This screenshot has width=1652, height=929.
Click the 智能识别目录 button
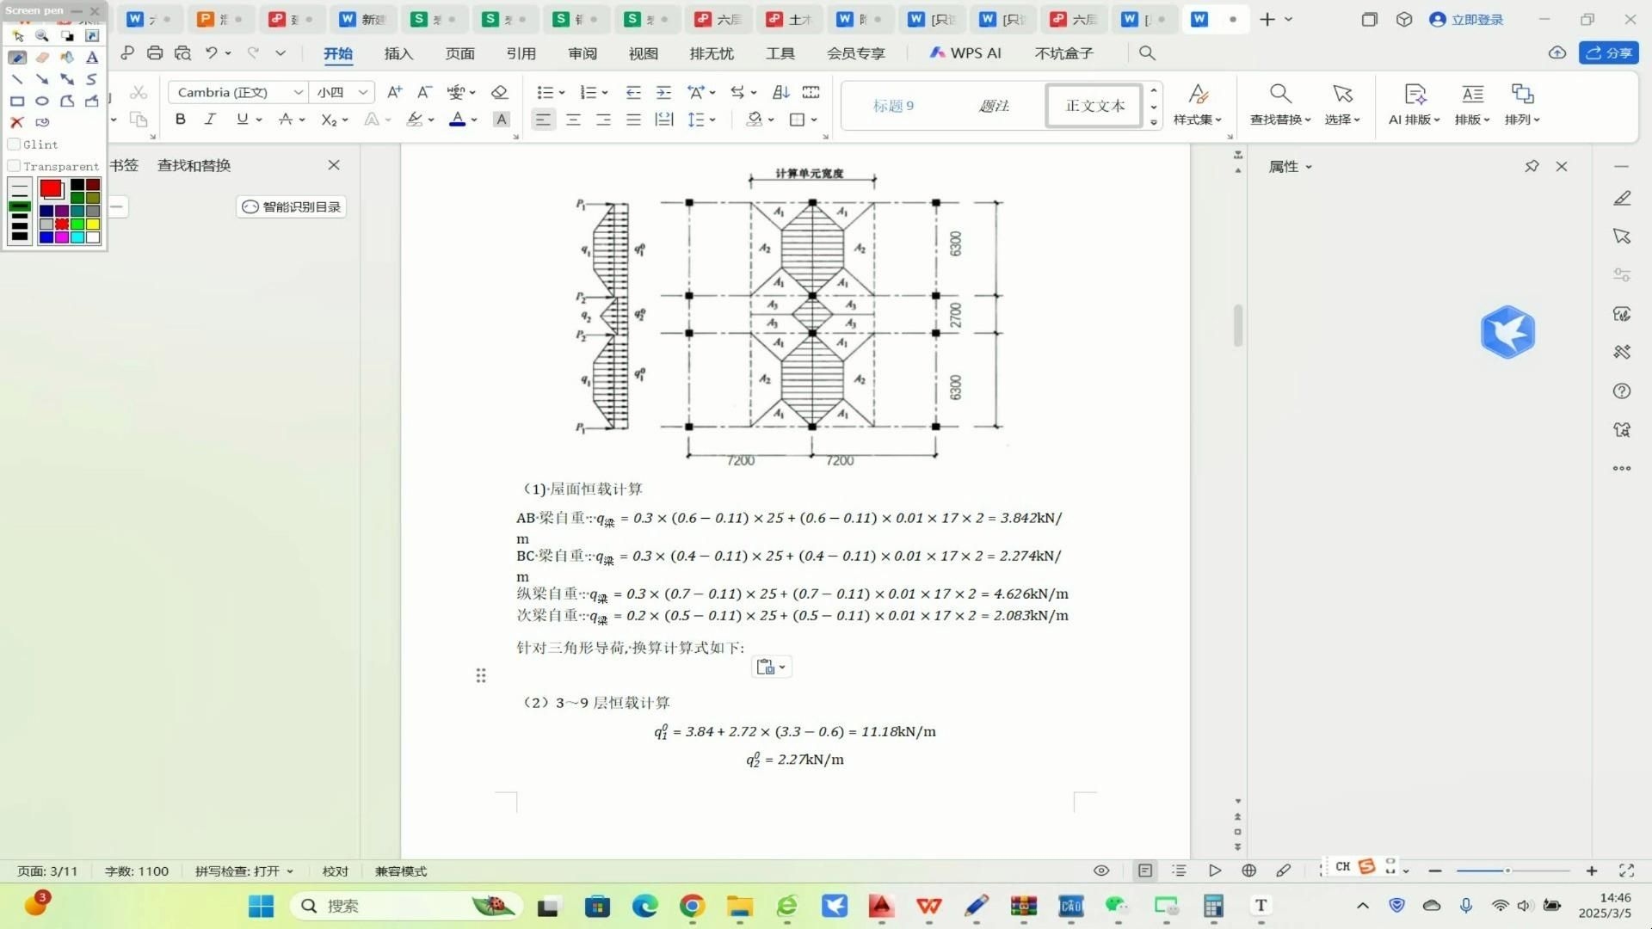click(x=291, y=206)
